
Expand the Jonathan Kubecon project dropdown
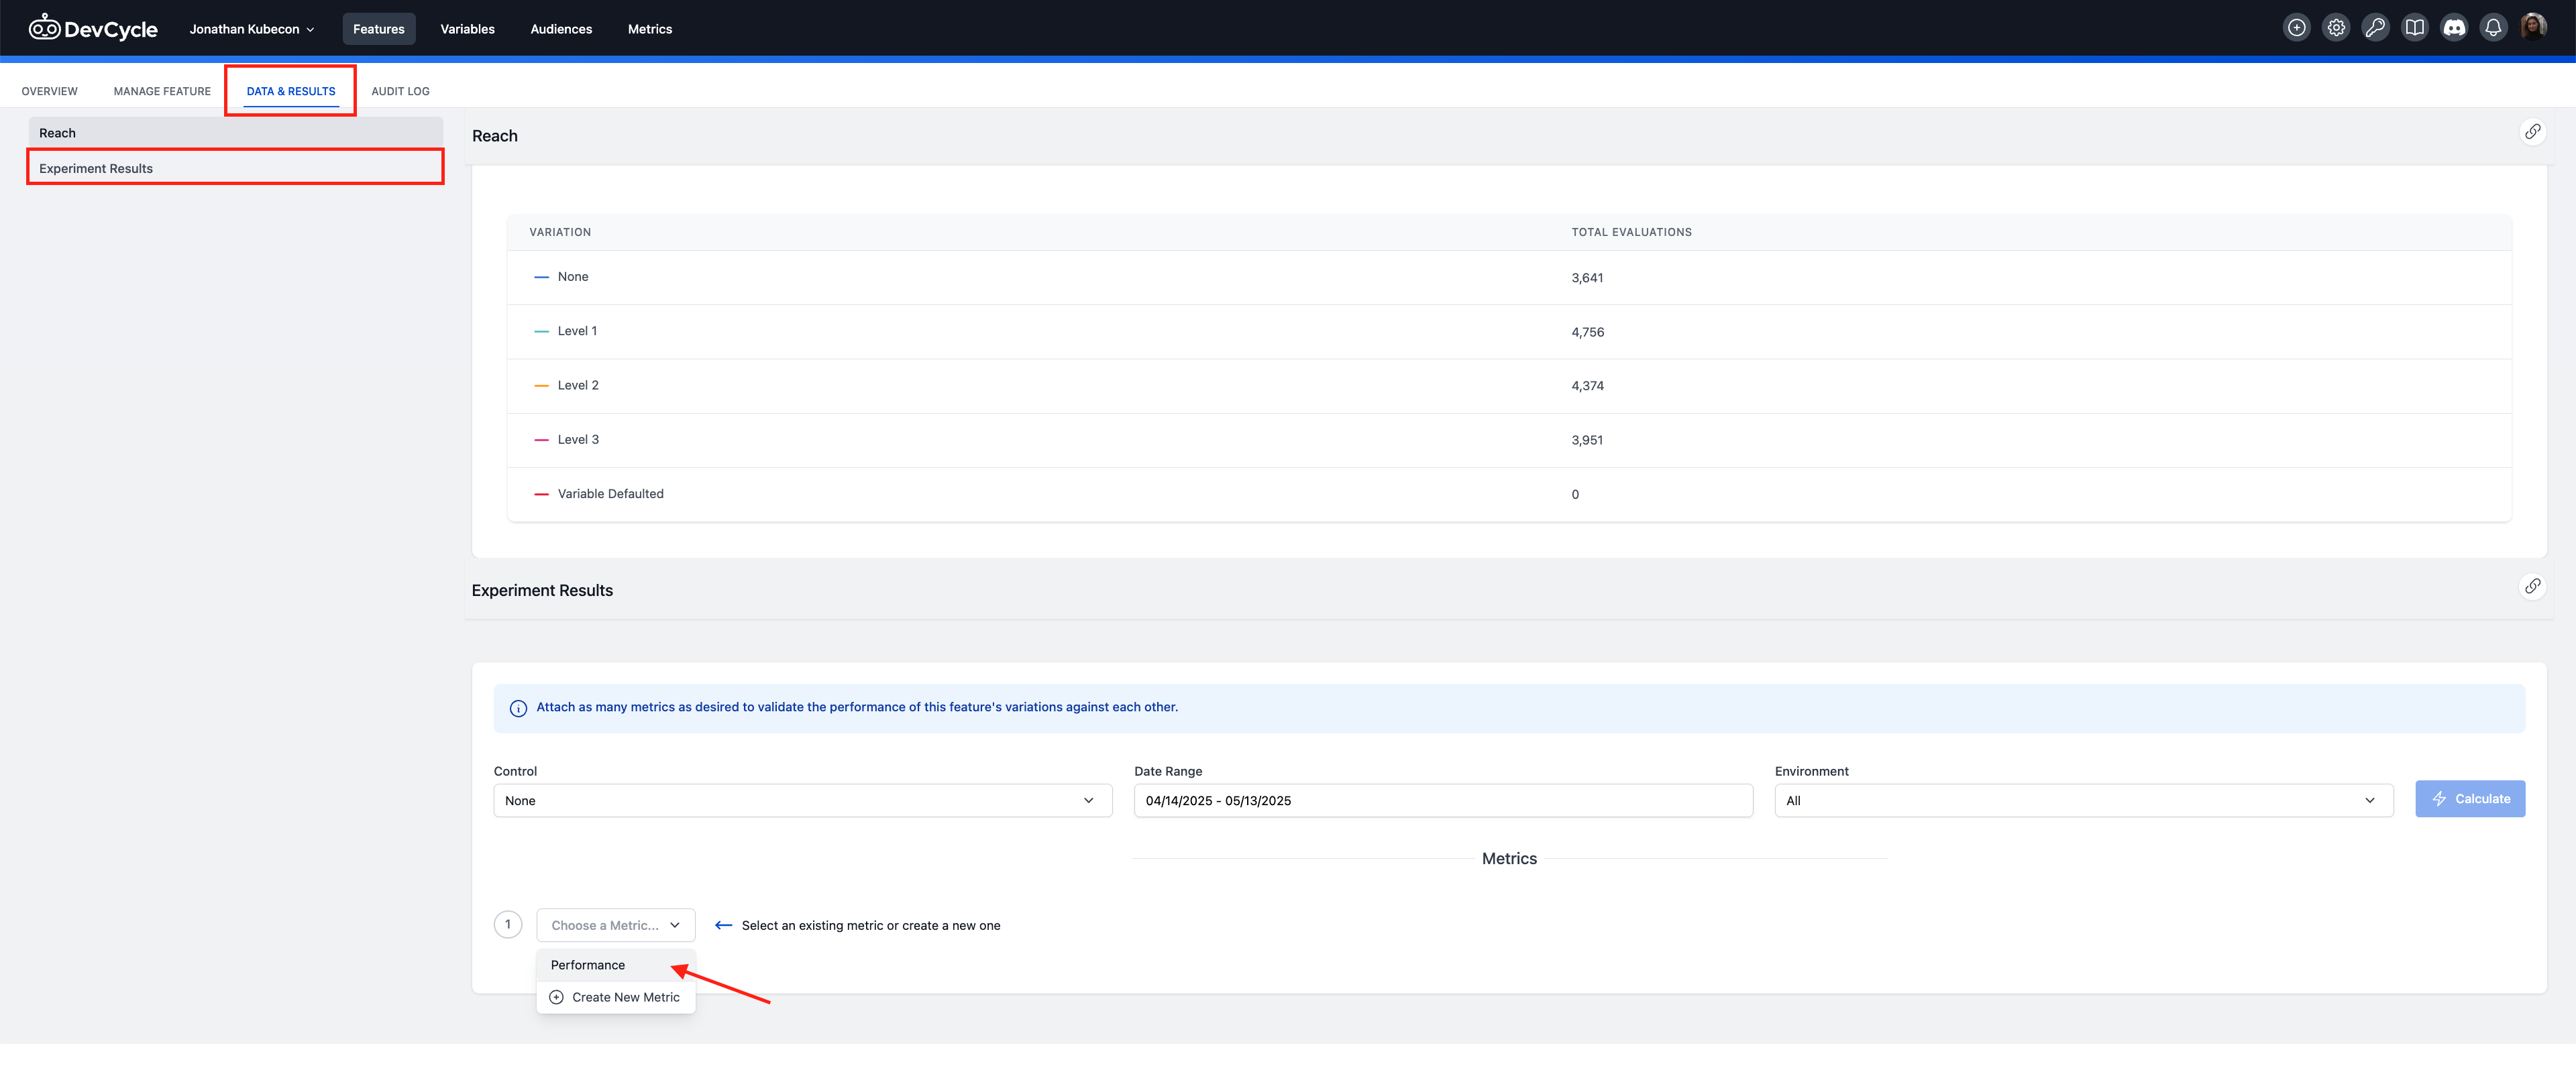coord(251,28)
